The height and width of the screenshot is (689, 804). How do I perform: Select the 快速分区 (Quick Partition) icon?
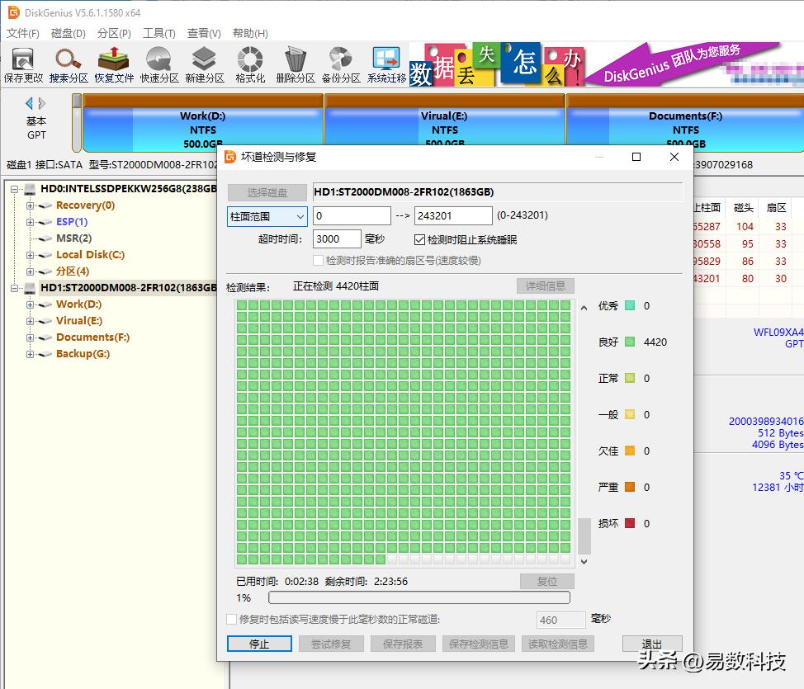click(159, 64)
